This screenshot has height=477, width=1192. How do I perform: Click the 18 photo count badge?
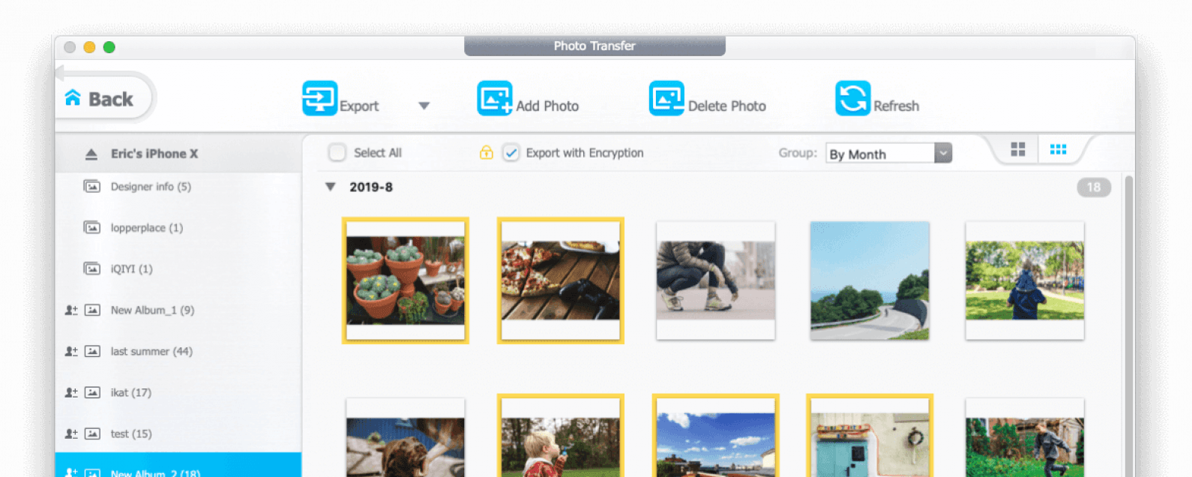point(1094,187)
